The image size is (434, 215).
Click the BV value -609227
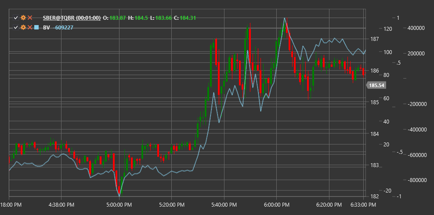(63, 27)
